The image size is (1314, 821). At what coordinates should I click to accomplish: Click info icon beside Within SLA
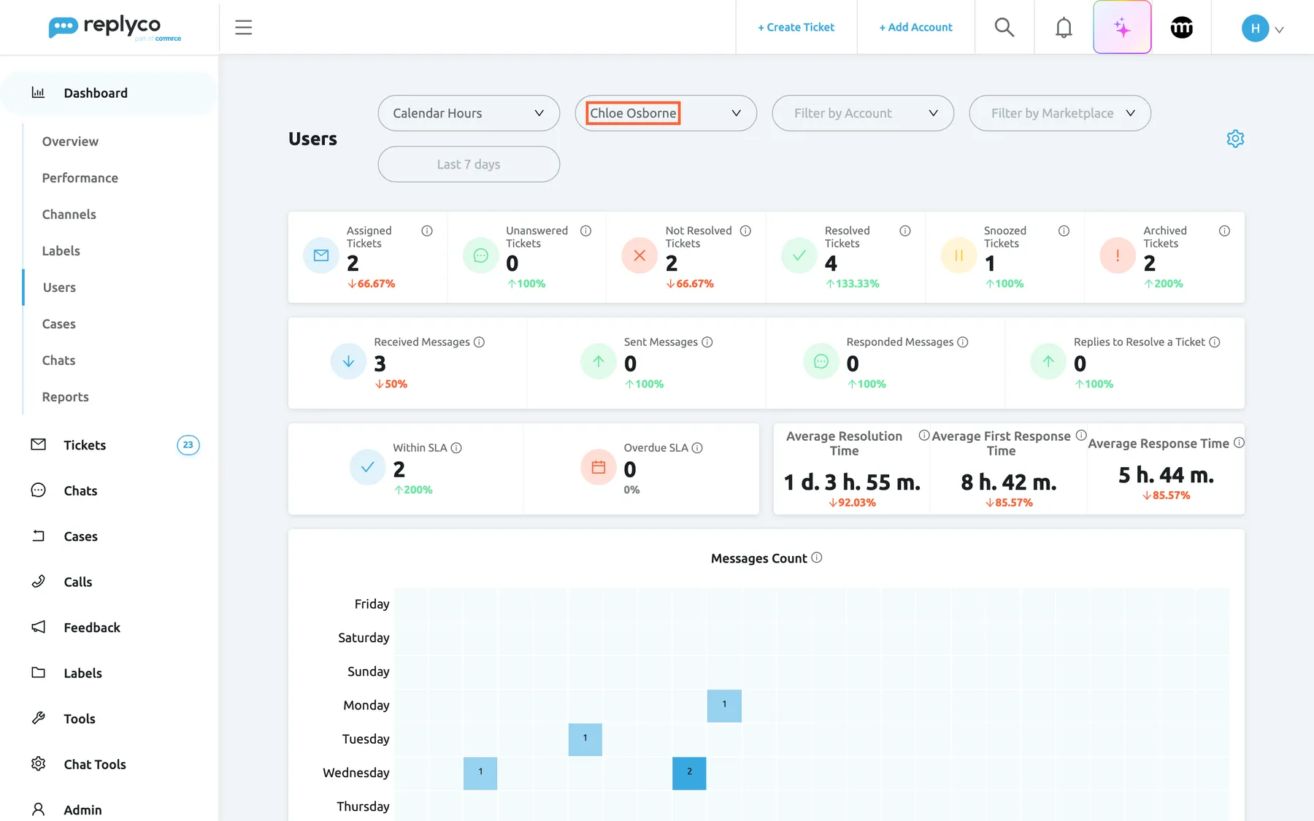tap(456, 448)
